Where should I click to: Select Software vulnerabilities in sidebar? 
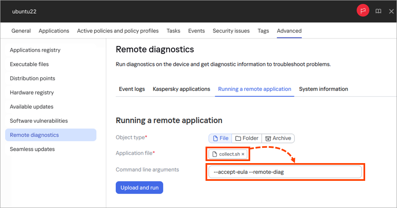[x=39, y=121]
